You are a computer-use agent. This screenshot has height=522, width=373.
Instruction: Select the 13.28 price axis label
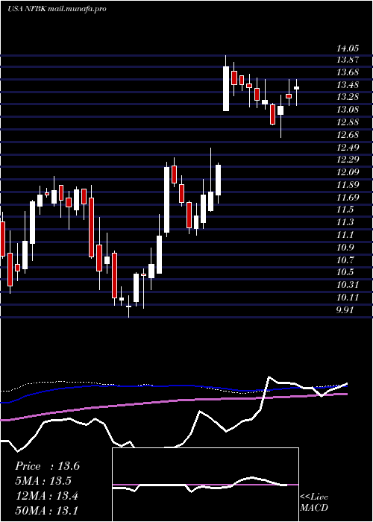click(x=348, y=98)
